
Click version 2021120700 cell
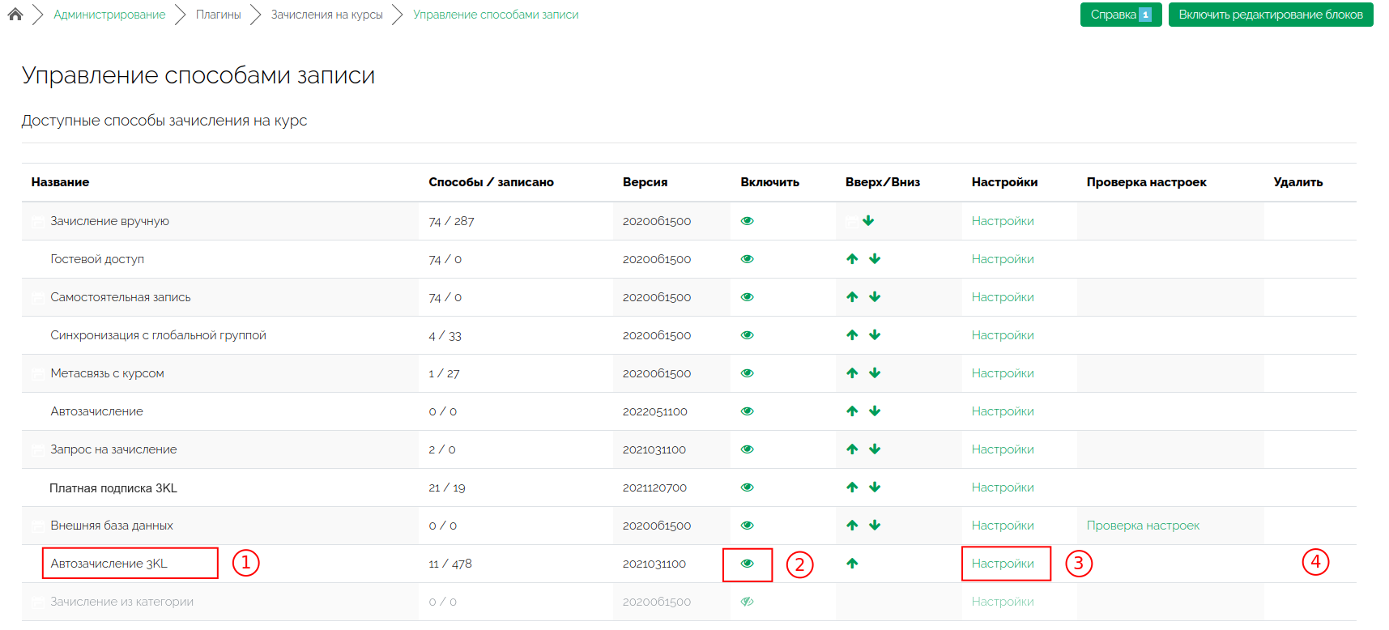click(x=654, y=487)
